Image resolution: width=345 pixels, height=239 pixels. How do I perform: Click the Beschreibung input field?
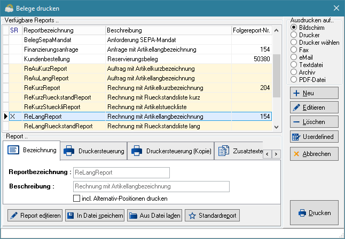click(x=151, y=186)
